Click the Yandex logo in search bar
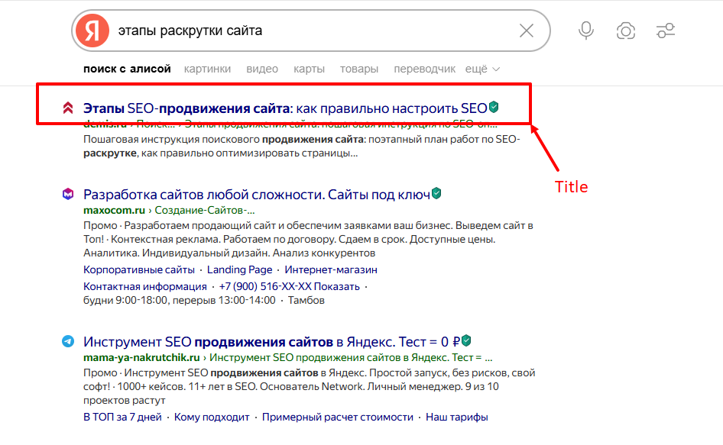This screenshot has height=445, width=723. 92,31
